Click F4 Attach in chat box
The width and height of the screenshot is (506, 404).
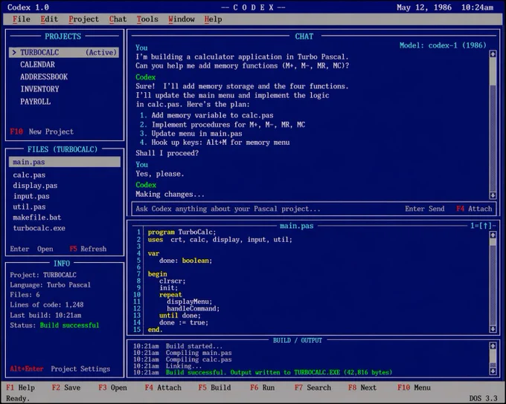coord(474,209)
